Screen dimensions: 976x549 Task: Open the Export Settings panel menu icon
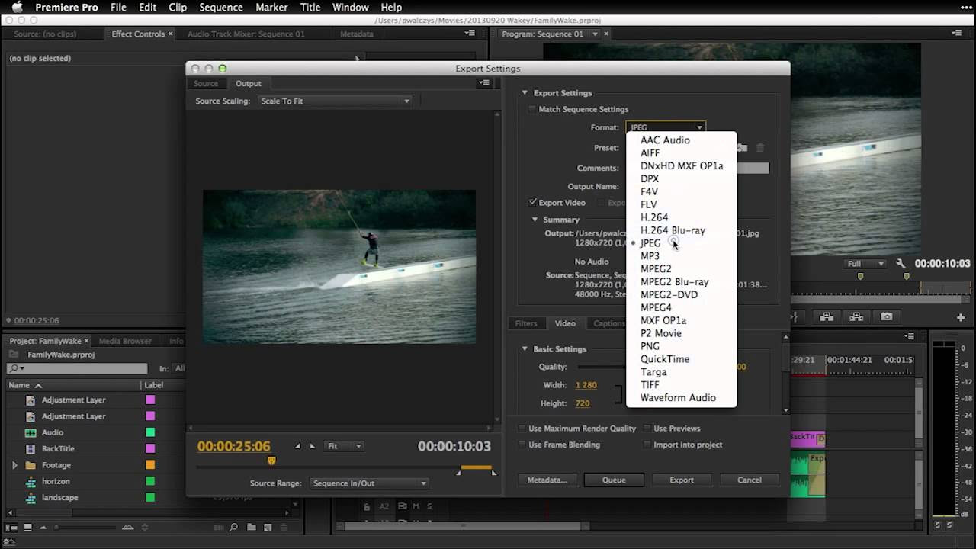click(484, 83)
